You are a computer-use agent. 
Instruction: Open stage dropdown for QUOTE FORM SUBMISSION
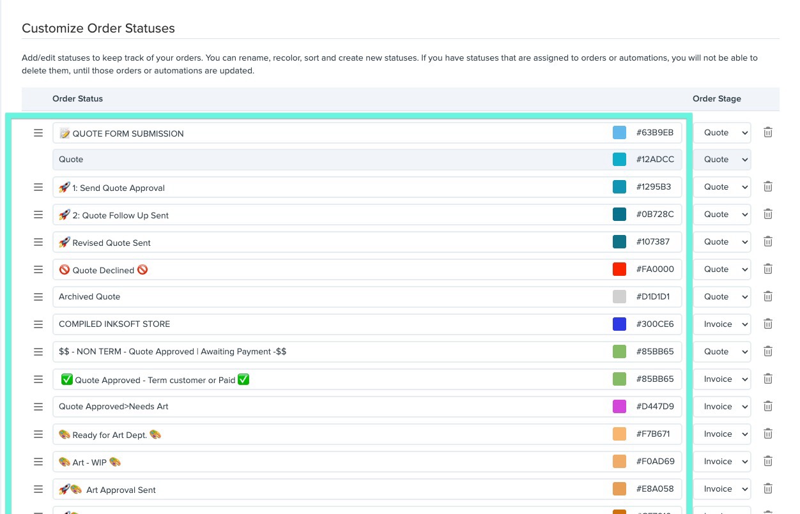[x=723, y=133]
